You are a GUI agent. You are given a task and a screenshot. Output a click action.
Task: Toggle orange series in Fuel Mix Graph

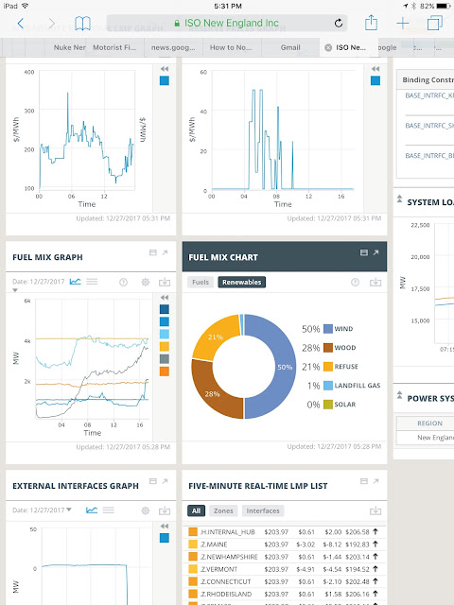click(165, 372)
